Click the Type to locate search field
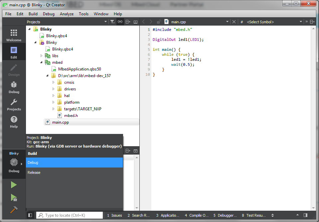The height and width of the screenshot is (222, 319). tap(70, 215)
